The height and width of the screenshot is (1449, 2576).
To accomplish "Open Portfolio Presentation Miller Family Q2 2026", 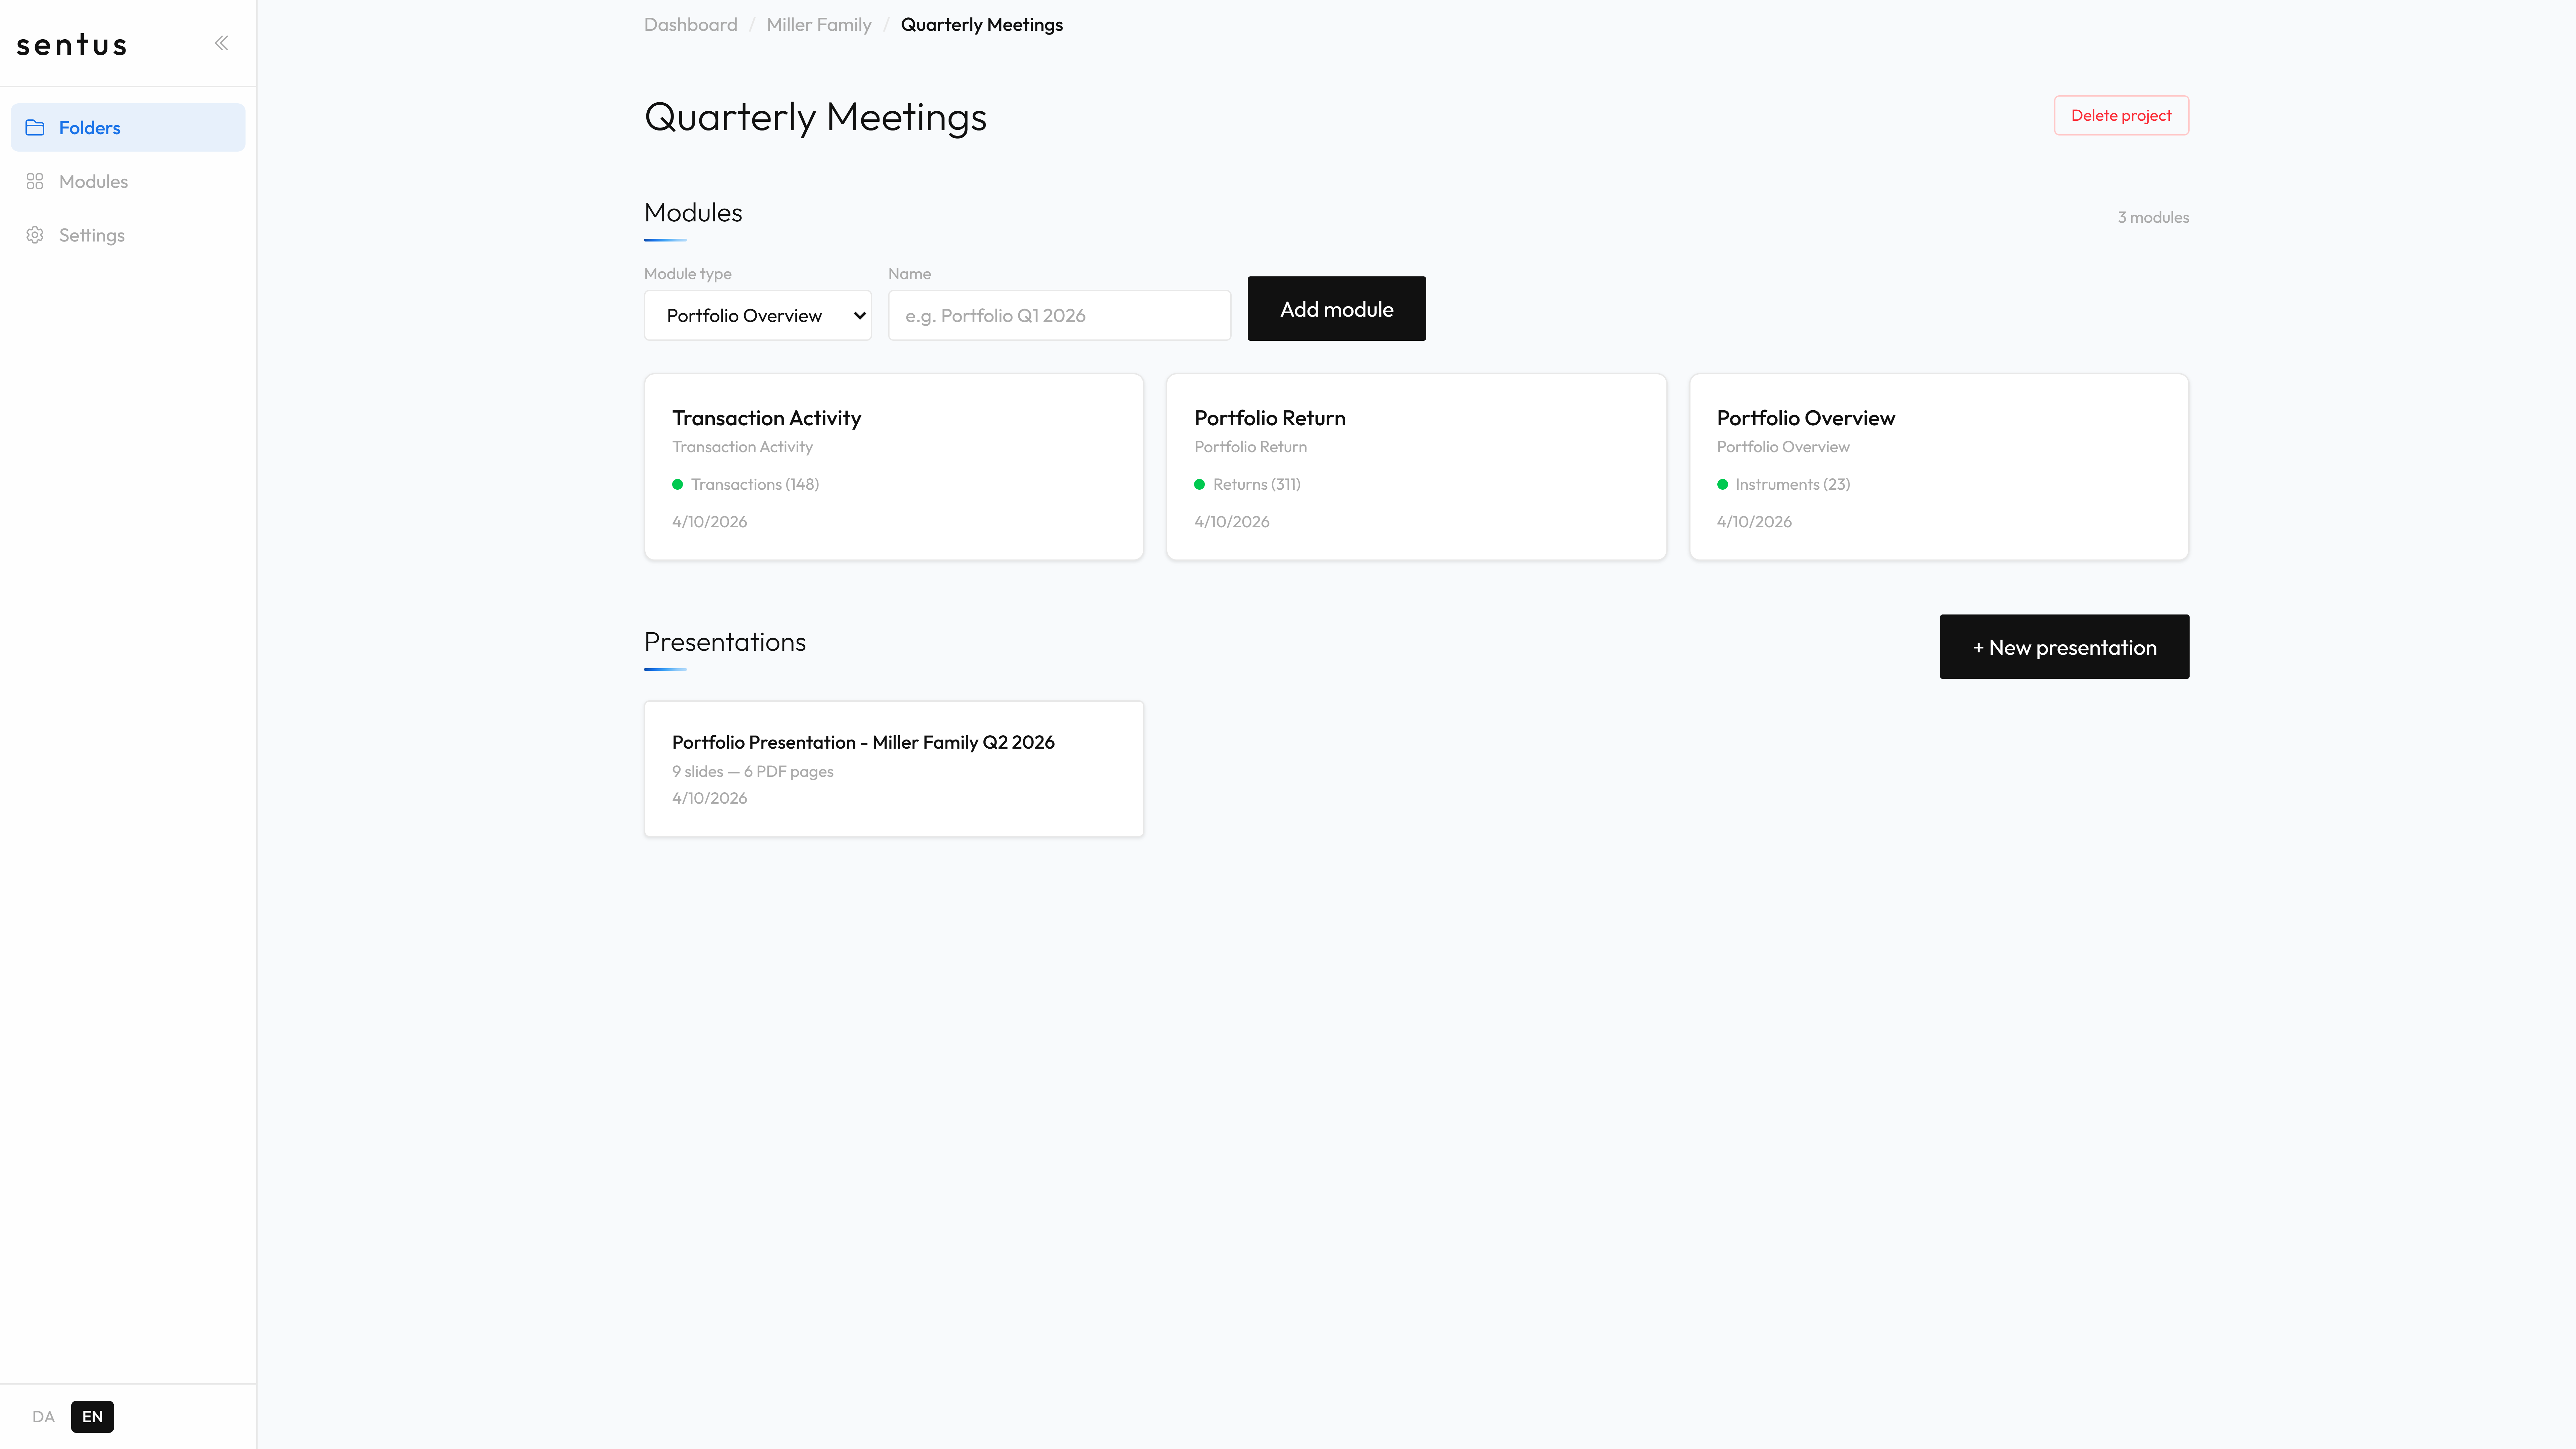I will pos(894,769).
